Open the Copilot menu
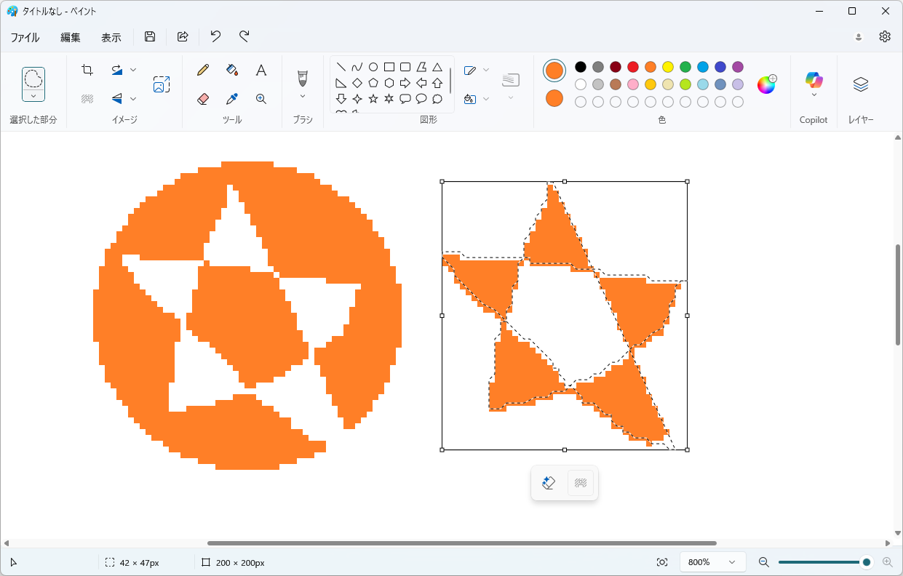Image resolution: width=903 pixels, height=576 pixels. [x=814, y=84]
